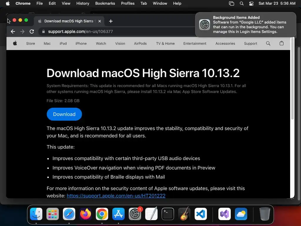
Task: Close the Download macOS High Sierra tab
Action: (100, 21)
